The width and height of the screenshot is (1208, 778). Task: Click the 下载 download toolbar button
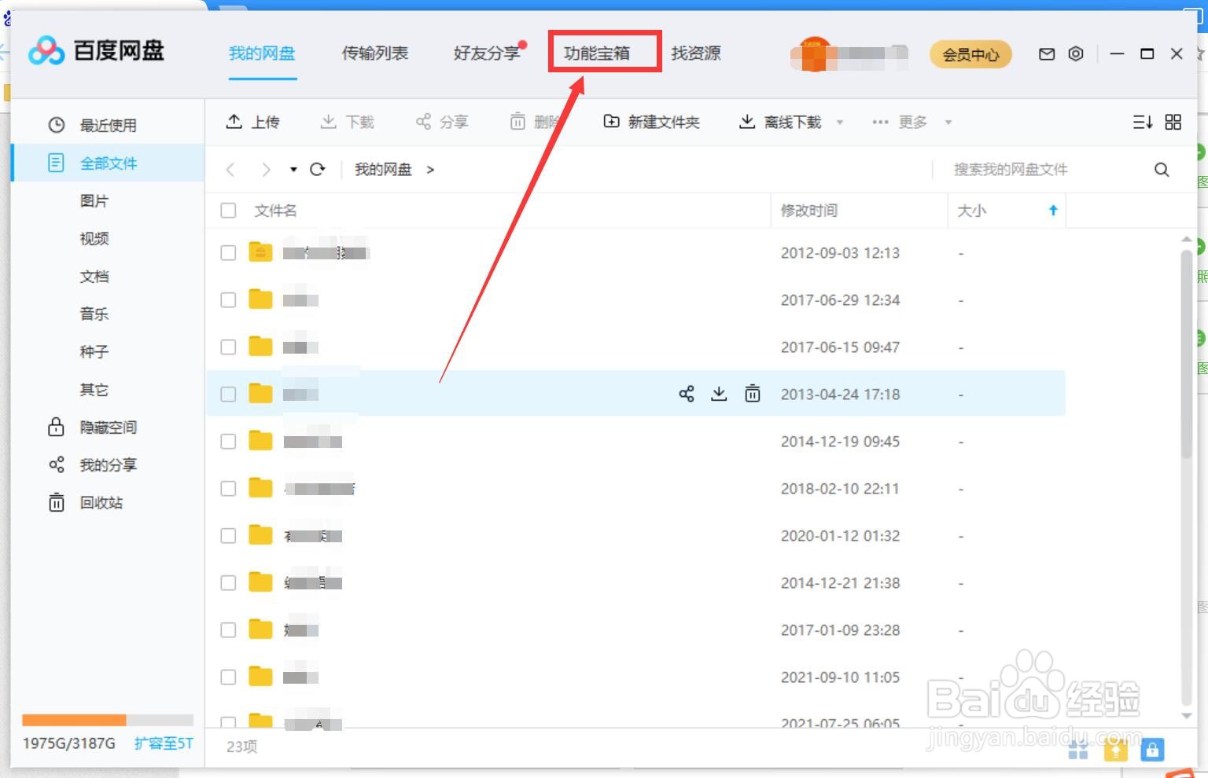pos(348,122)
